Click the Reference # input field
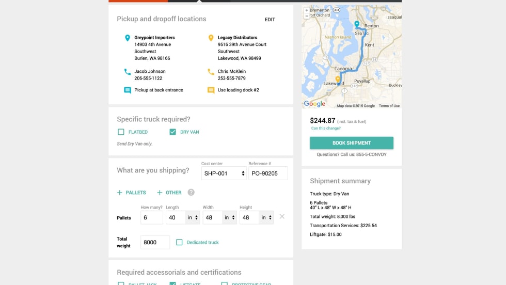 [268, 173]
